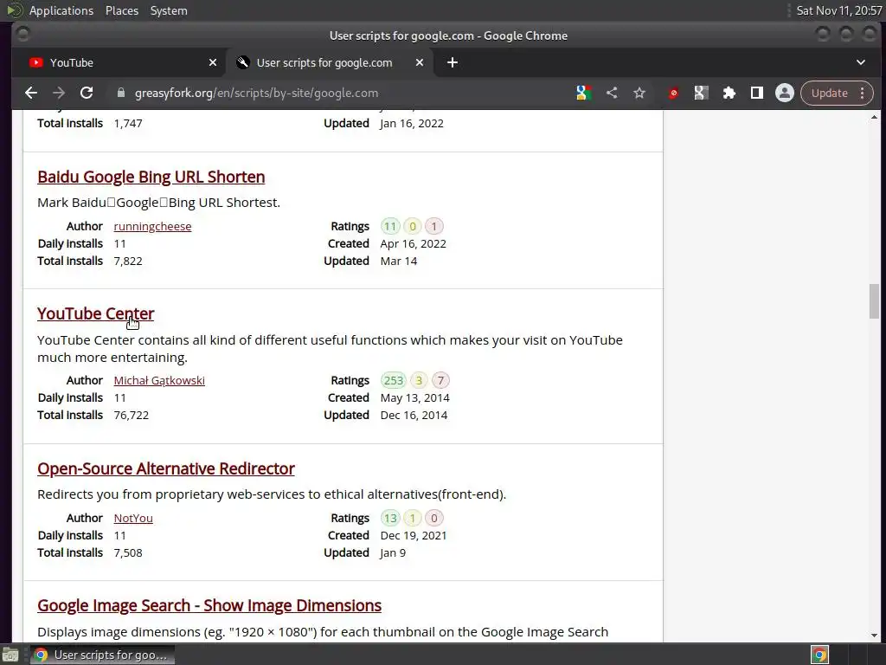The width and height of the screenshot is (886, 665).
Task: Click the updated date Jan 9
Action: coord(393,553)
